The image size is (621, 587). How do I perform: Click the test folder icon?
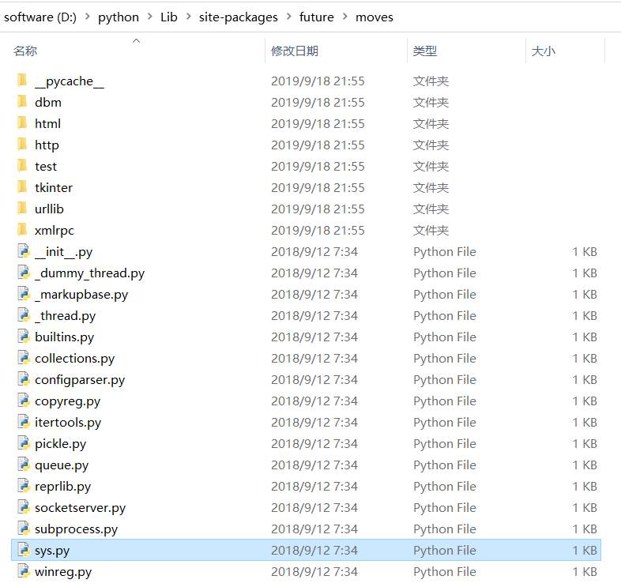23,166
